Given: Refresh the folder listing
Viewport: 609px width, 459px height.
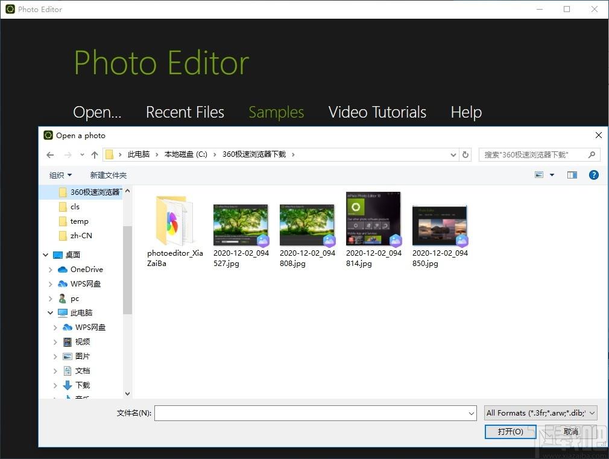Looking at the screenshot, I should coord(465,154).
